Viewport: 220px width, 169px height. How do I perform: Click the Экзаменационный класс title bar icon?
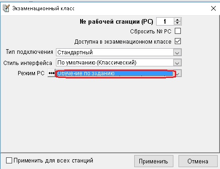(6, 8)
